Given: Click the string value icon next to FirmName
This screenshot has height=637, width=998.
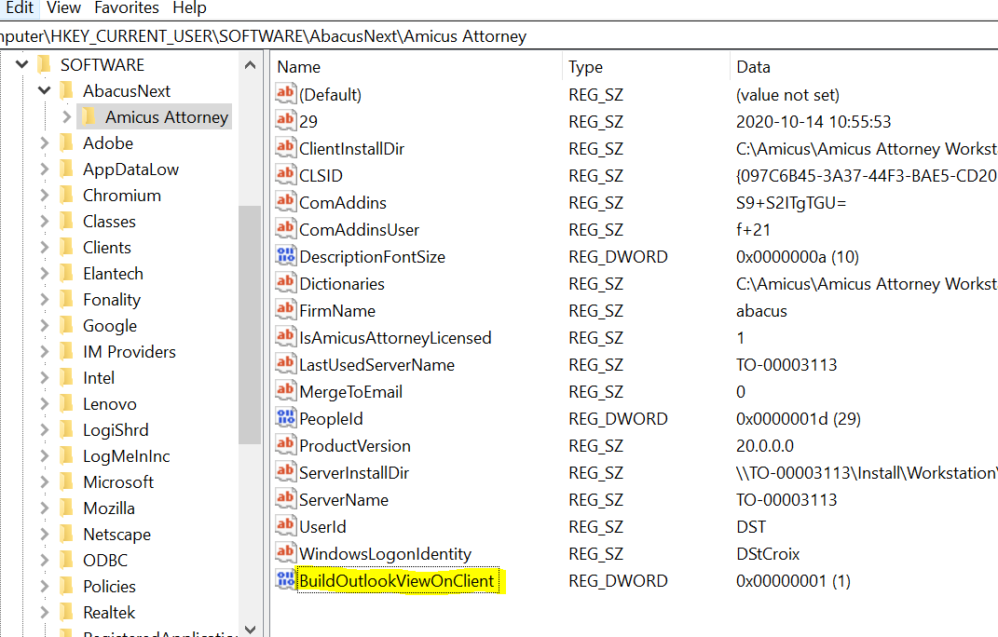Looking at the screenshot, I should coord(286,310).
